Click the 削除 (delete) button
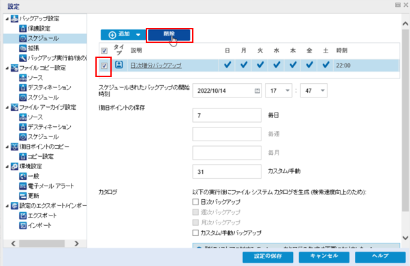Image resolution: width=410 pixels, height=266 pixels. [169, 35]
